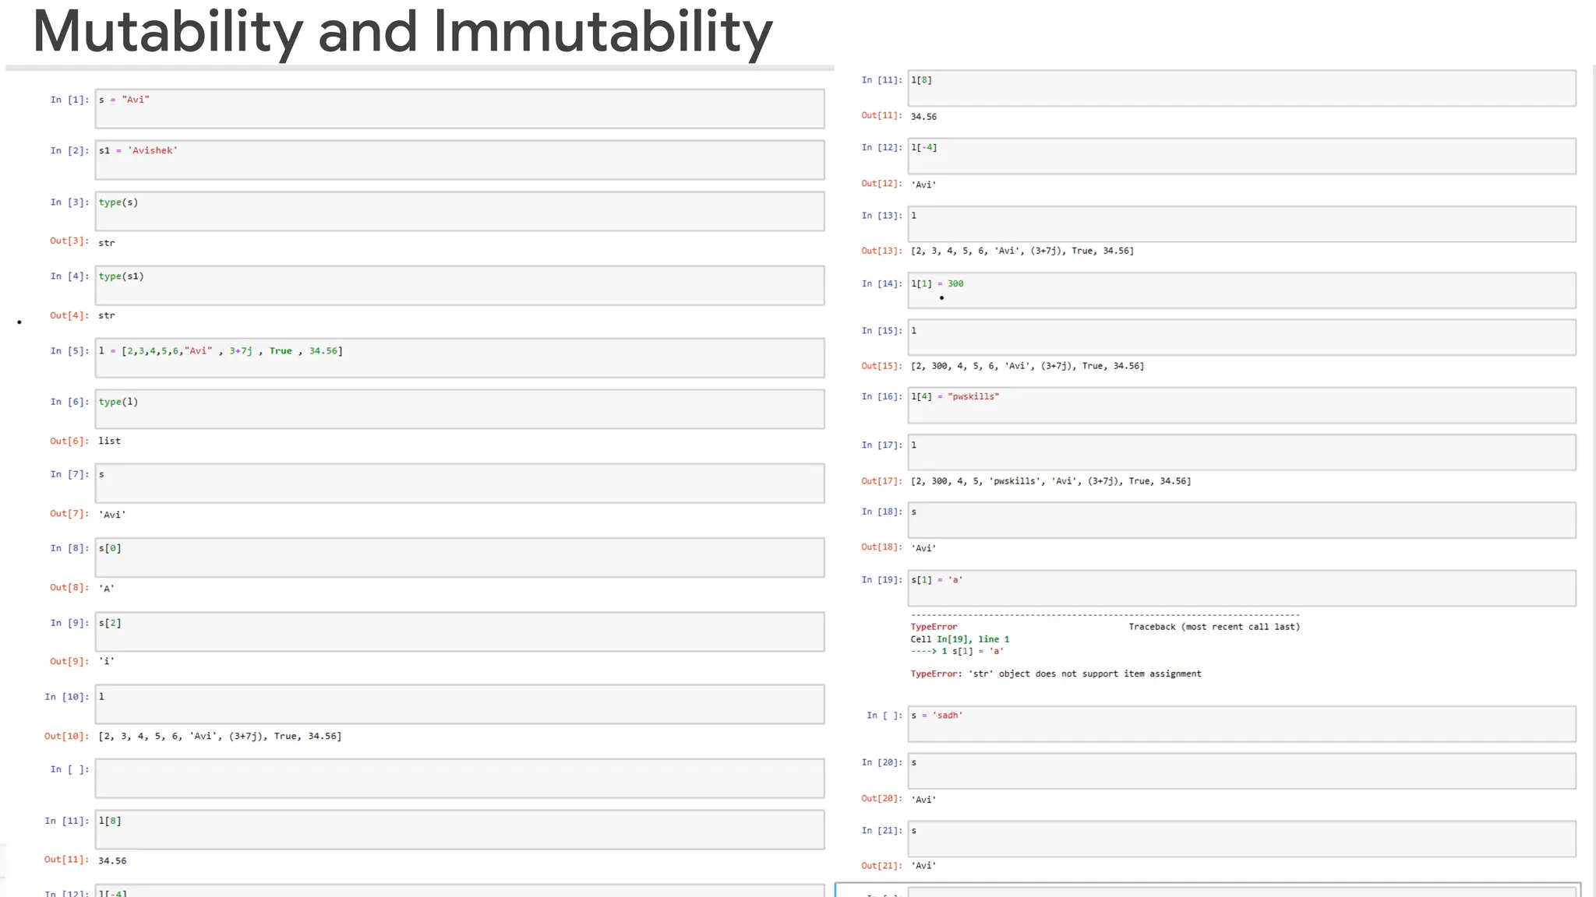Click the Out[20] output 'Avi'
This screenshot has height=897, width=1596.
[923, 800]
